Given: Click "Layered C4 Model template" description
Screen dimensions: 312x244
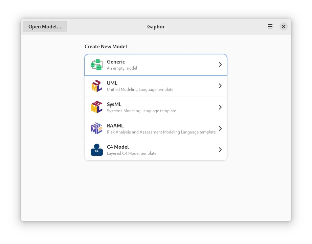Looking at the screenshot, I should point(131,153).
